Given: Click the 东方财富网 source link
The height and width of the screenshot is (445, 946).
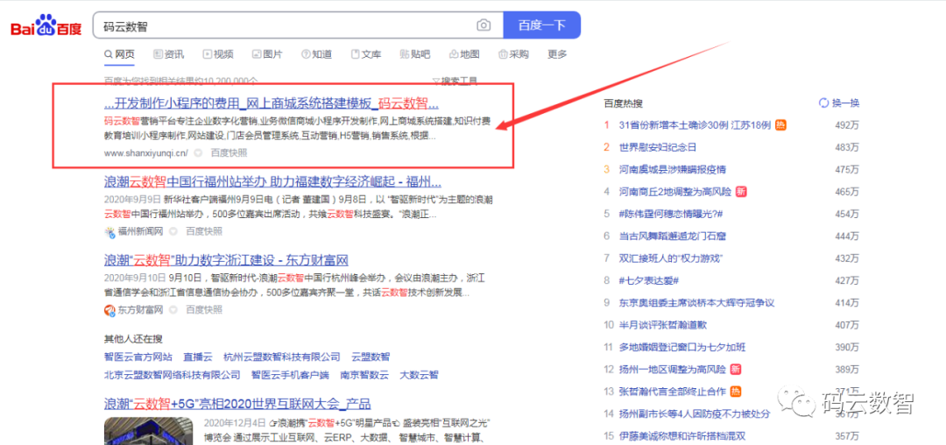Looking at the screenshot, I should click(x=140, y=310).
